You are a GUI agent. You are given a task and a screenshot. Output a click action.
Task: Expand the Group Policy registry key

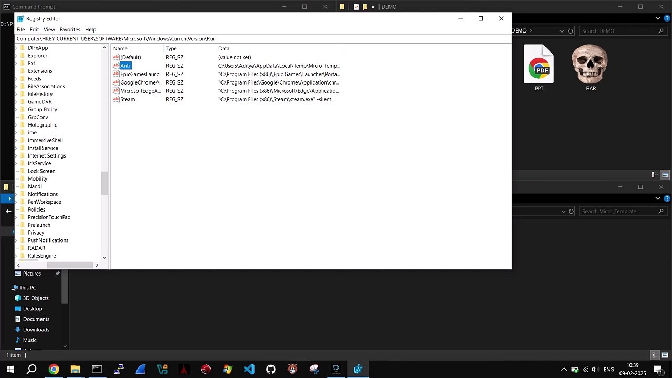click(16, 110)
